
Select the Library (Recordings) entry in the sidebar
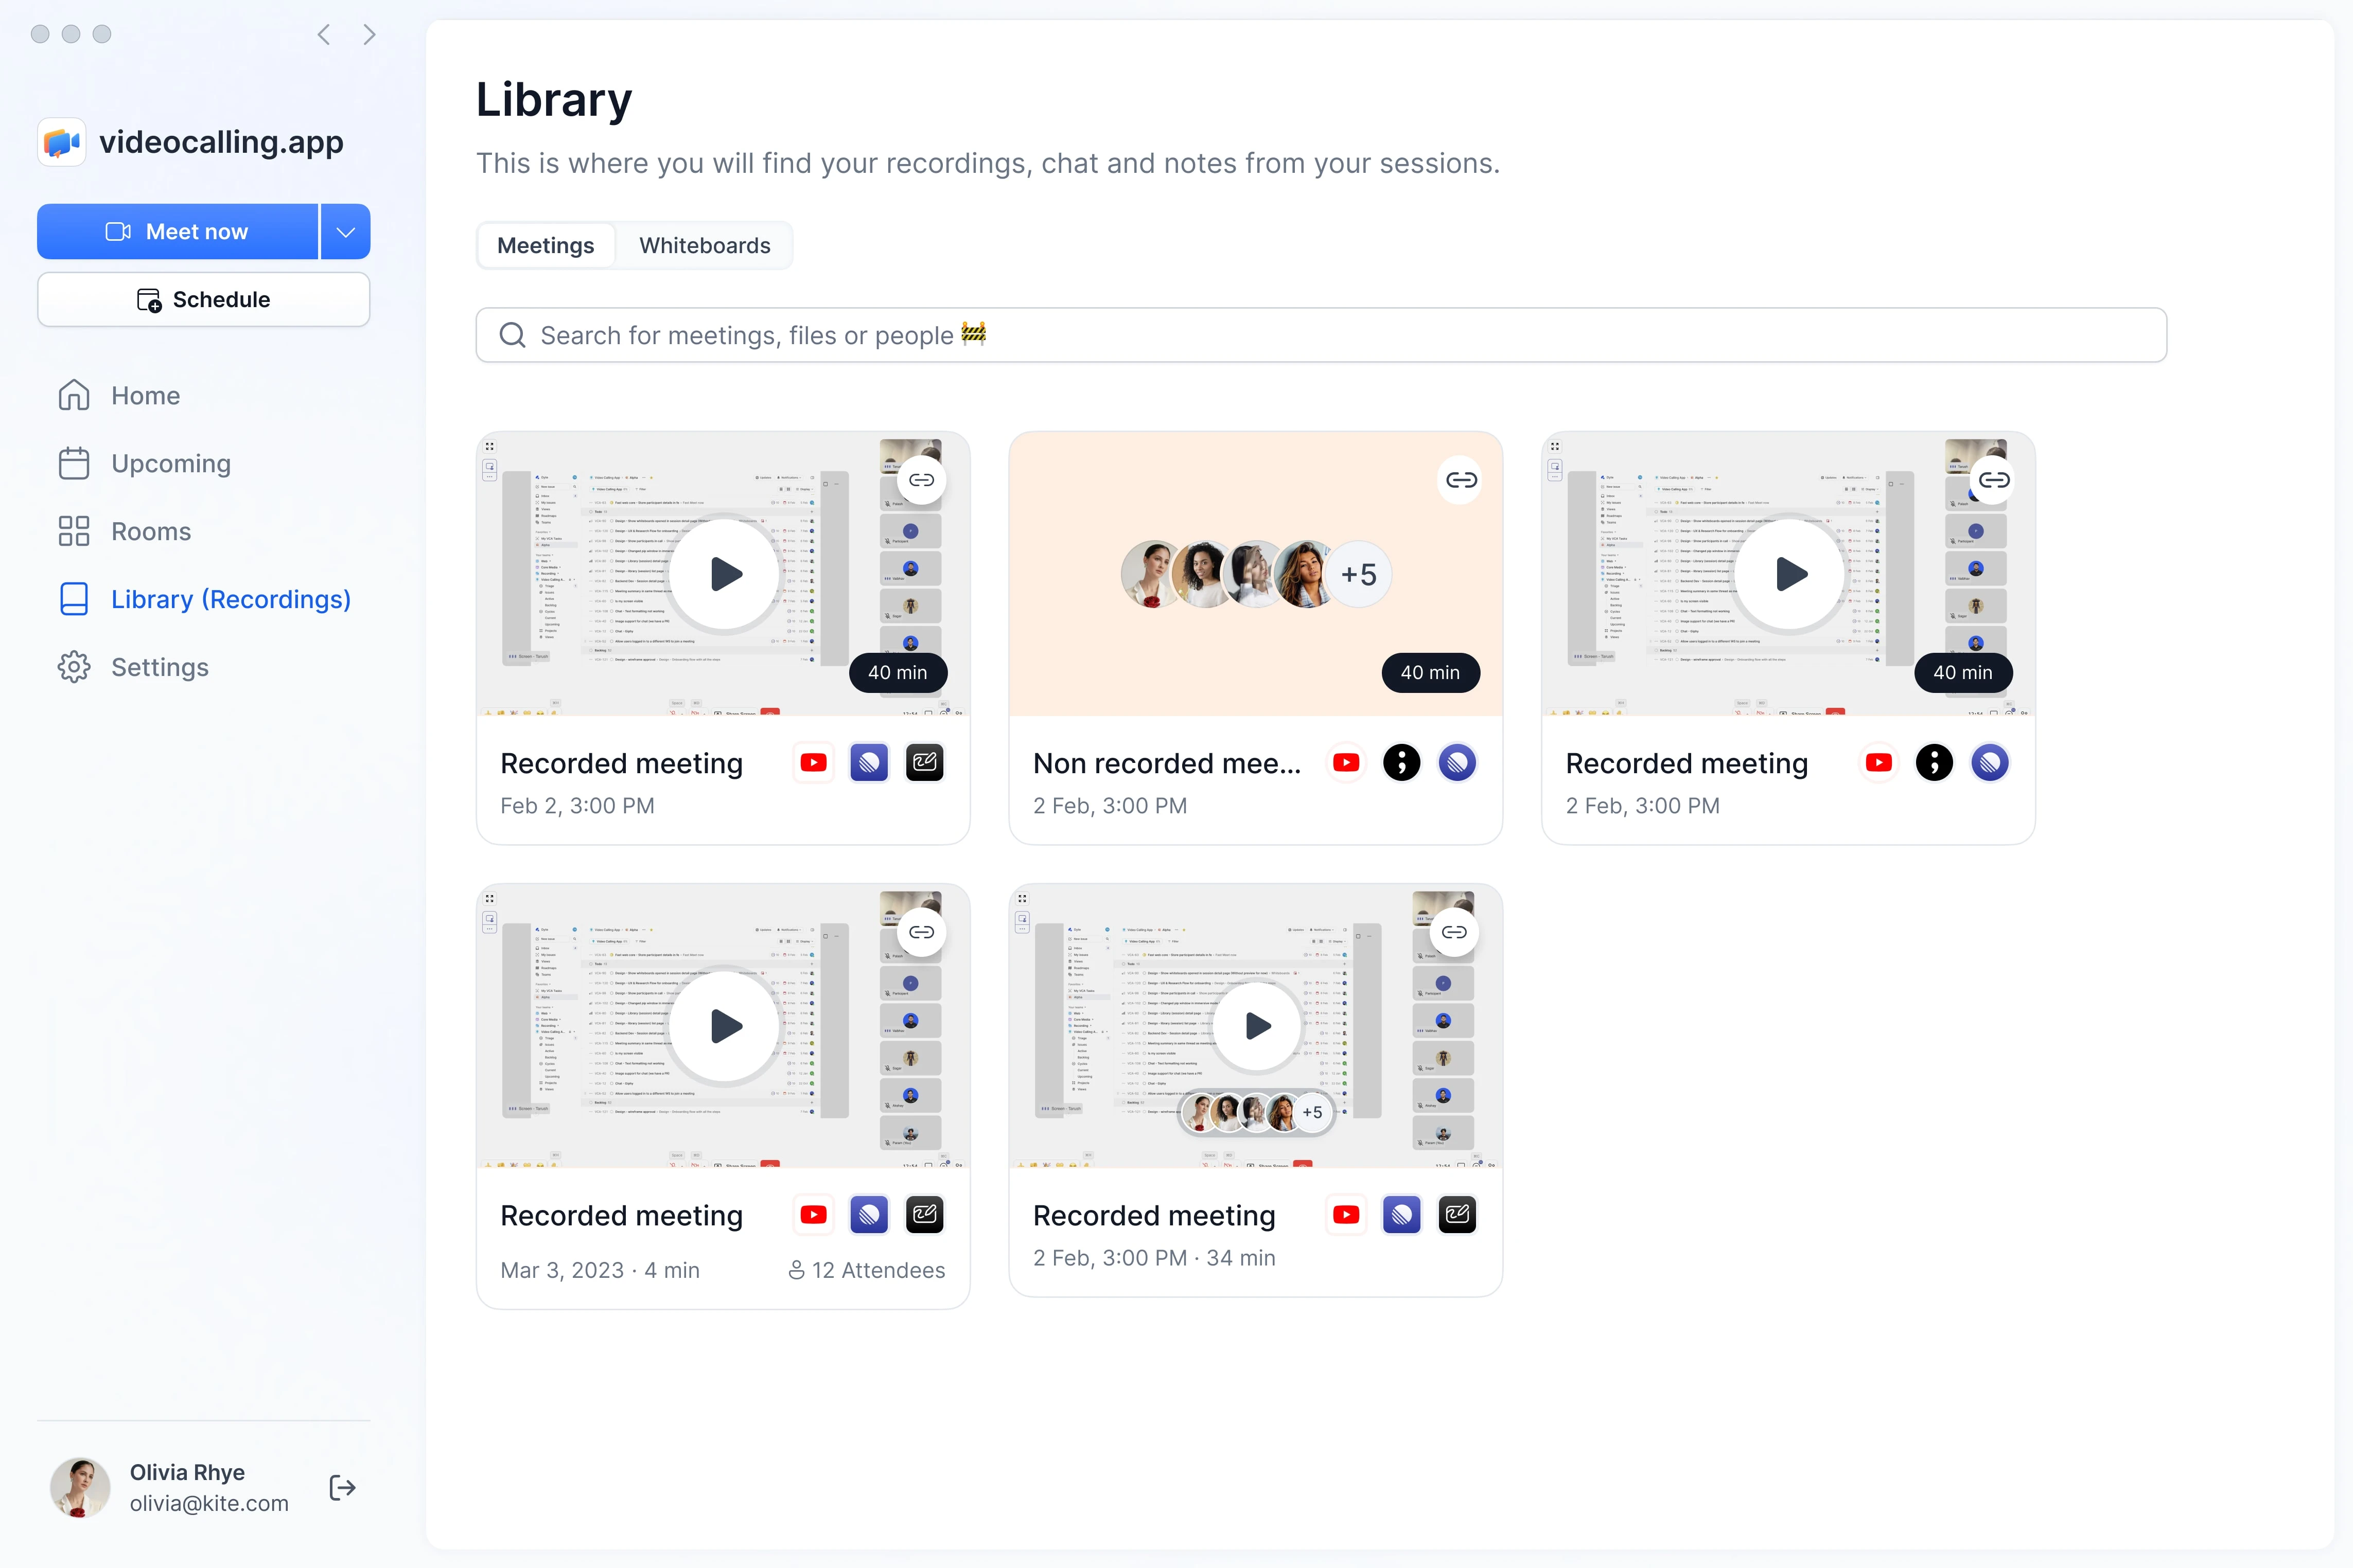(x=230, y=599)
